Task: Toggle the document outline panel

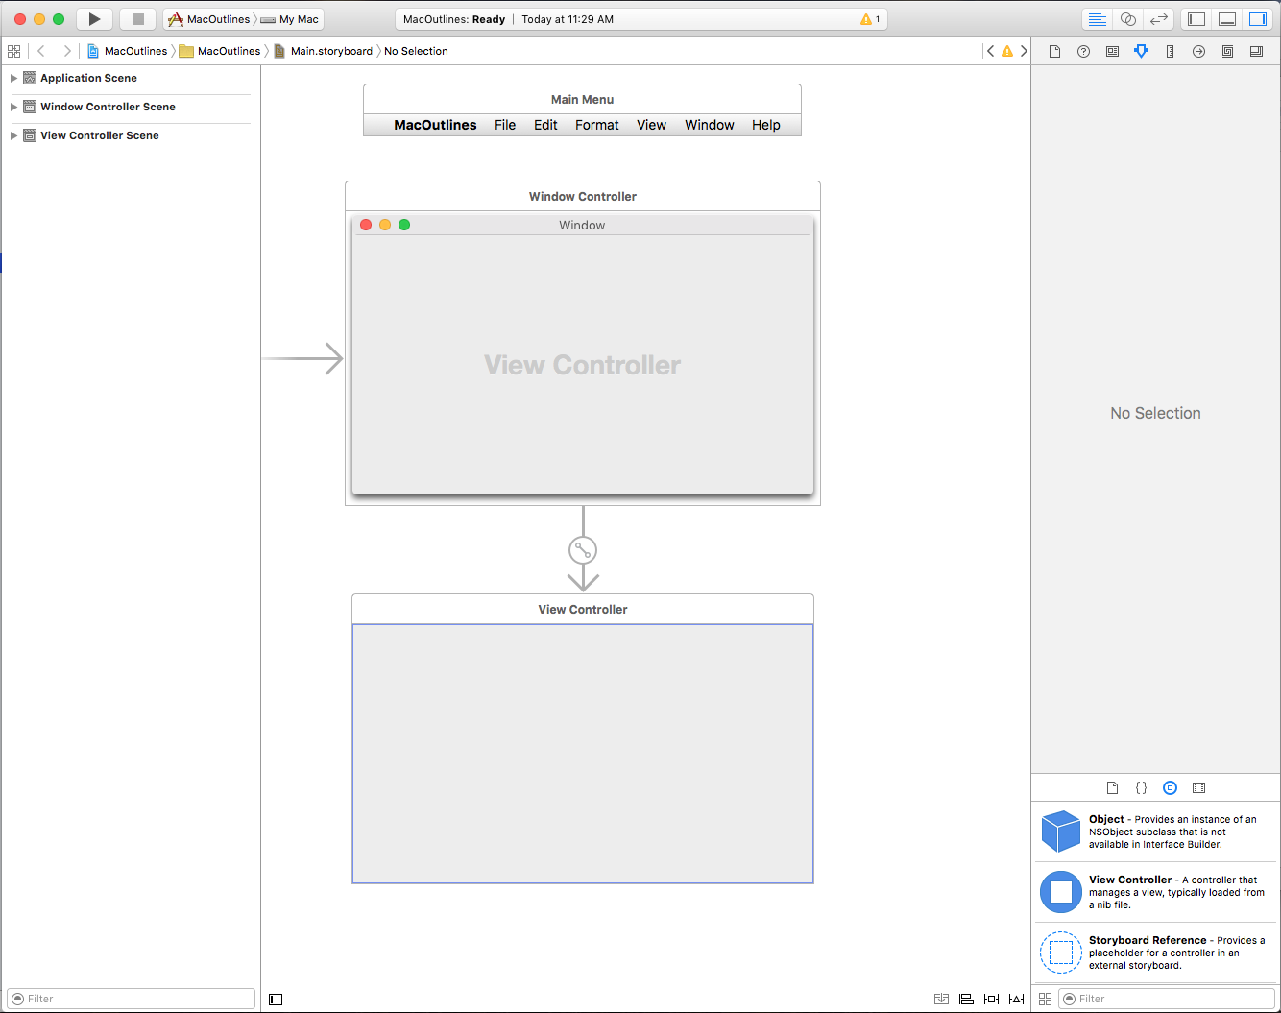Action: (x=276, y=999)
